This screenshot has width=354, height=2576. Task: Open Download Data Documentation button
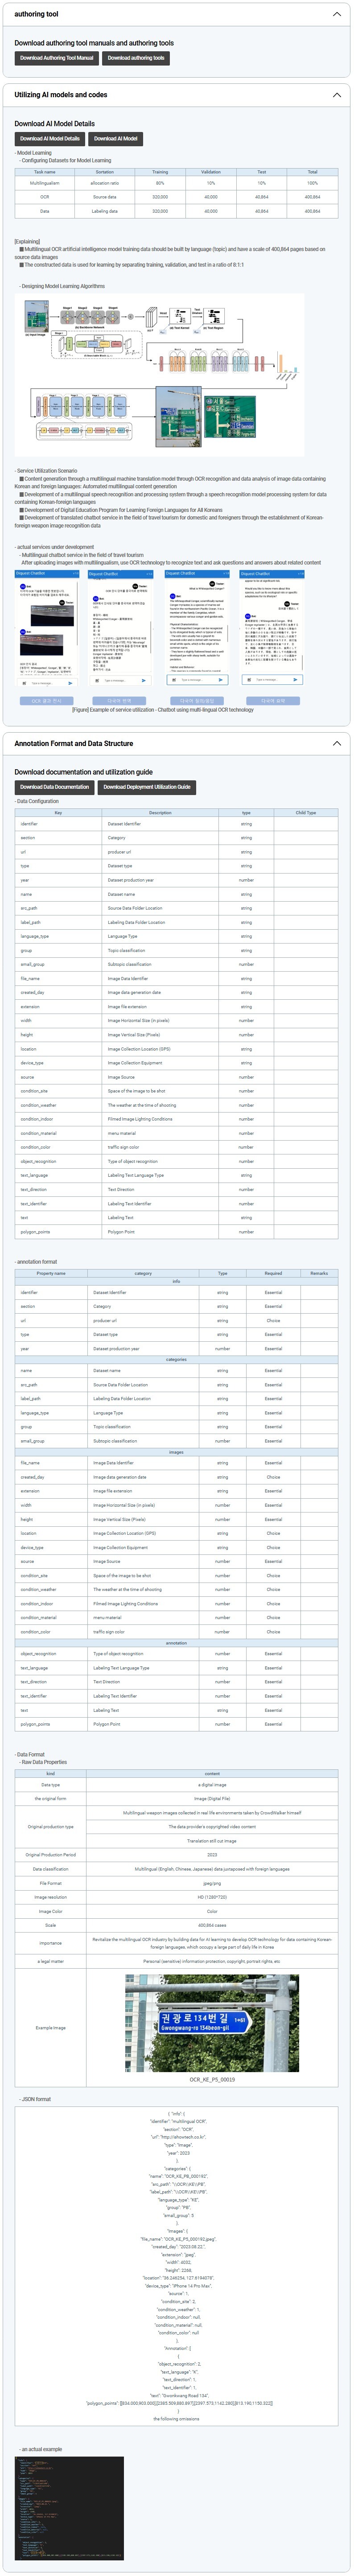[x=55, y=787]
